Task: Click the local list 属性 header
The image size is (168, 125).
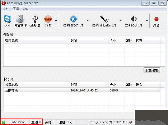Action: pos(129,85)
